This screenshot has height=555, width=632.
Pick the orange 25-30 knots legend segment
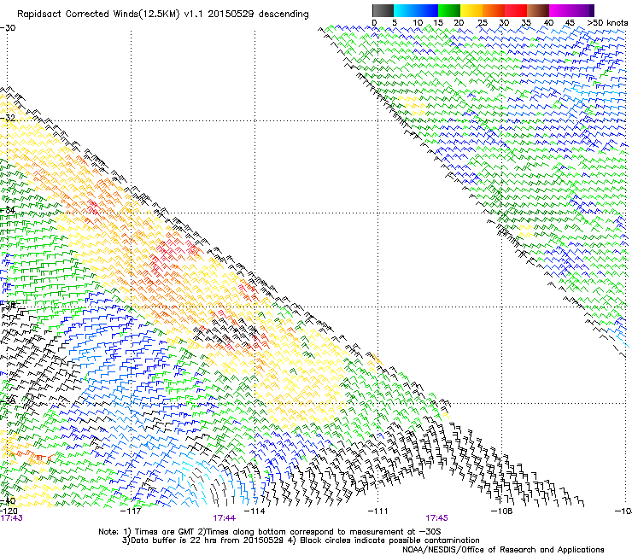click(494, 10)
